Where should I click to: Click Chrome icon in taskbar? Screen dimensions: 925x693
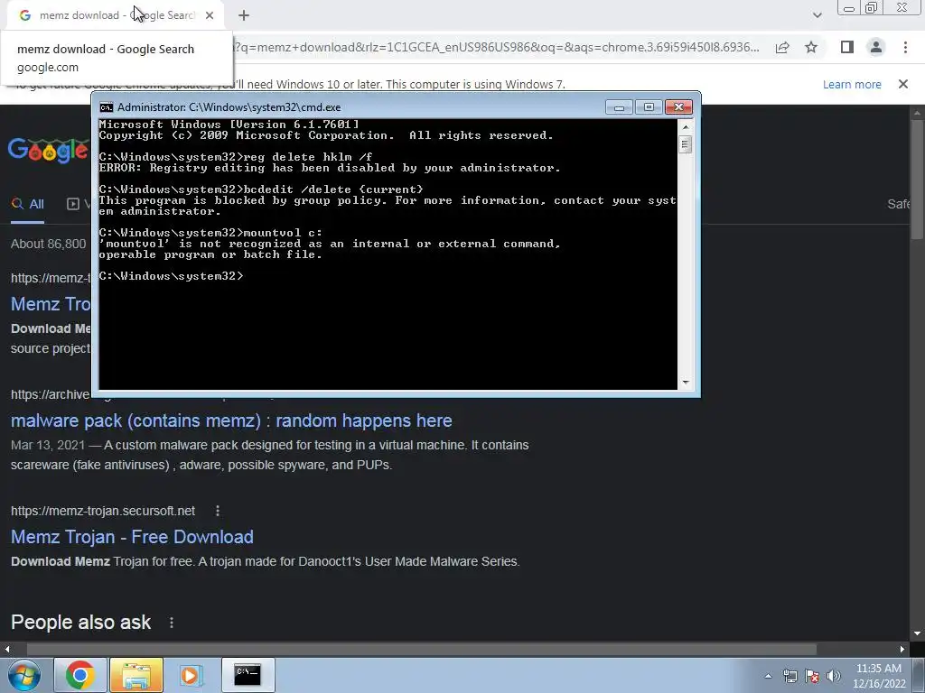coord(80,675)
